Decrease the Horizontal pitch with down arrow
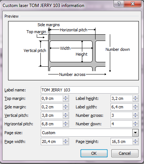 point(65,125)
